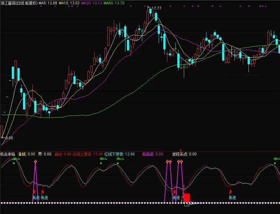Select the MA60: 13.70 indicator label

click(x=114, y=3)
